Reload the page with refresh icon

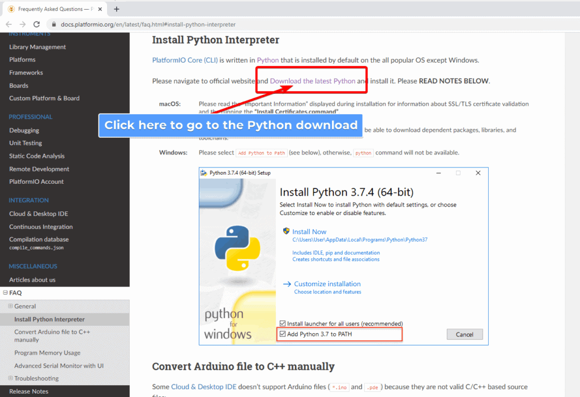point(36,24)
